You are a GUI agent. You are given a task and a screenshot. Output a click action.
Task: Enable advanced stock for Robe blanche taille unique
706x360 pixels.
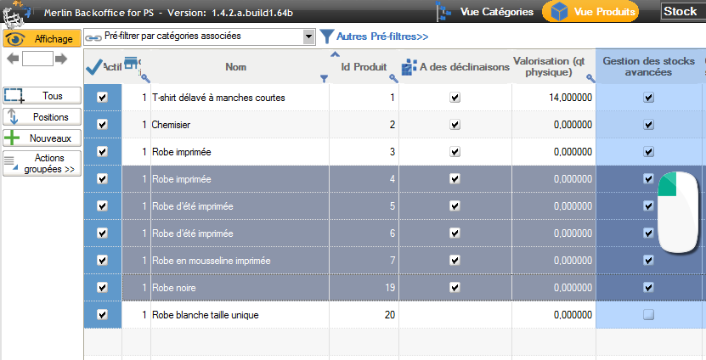click(649, 315)
